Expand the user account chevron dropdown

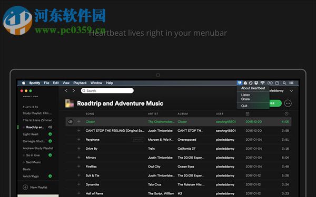tap(291, 91)
